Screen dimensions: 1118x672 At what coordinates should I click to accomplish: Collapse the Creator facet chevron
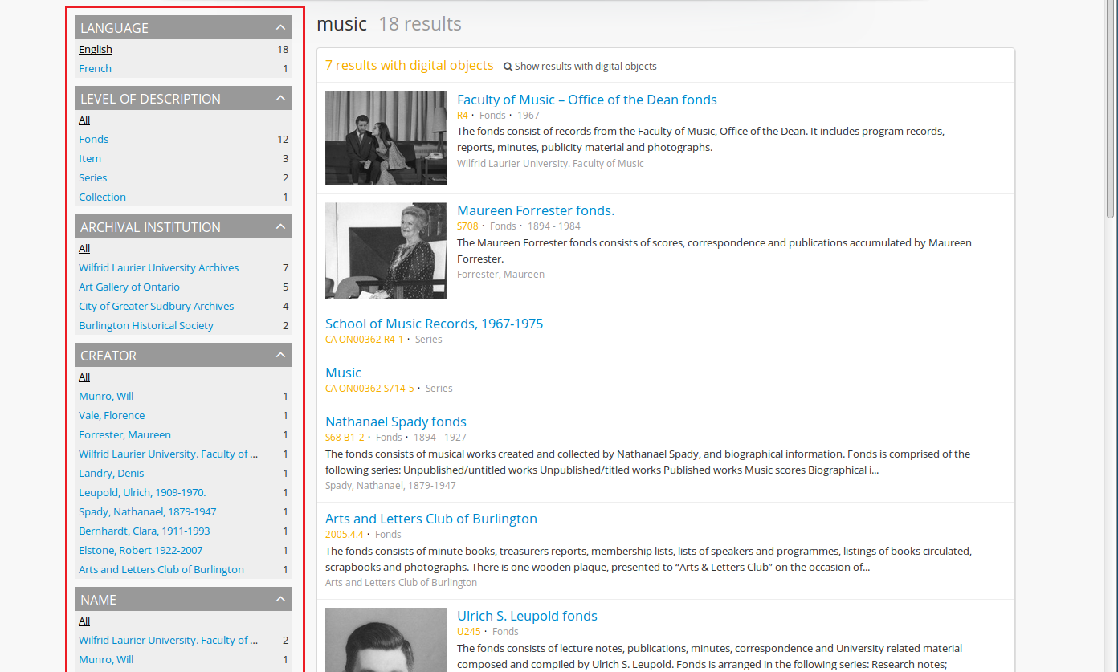[x=280, y=356]
